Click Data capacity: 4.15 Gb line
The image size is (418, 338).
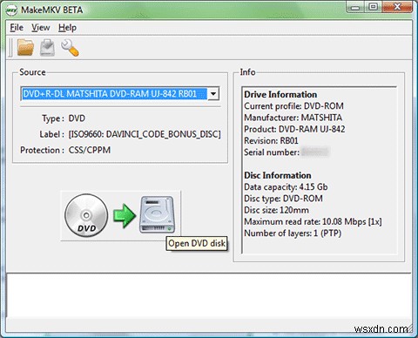[286, 187]
